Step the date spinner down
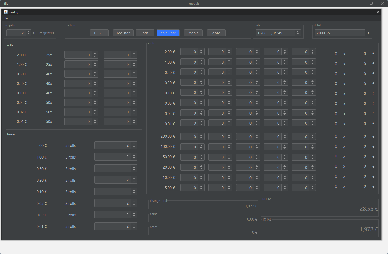Image resolution: width=388 pixels, height=254 pixels. (298, 34)
